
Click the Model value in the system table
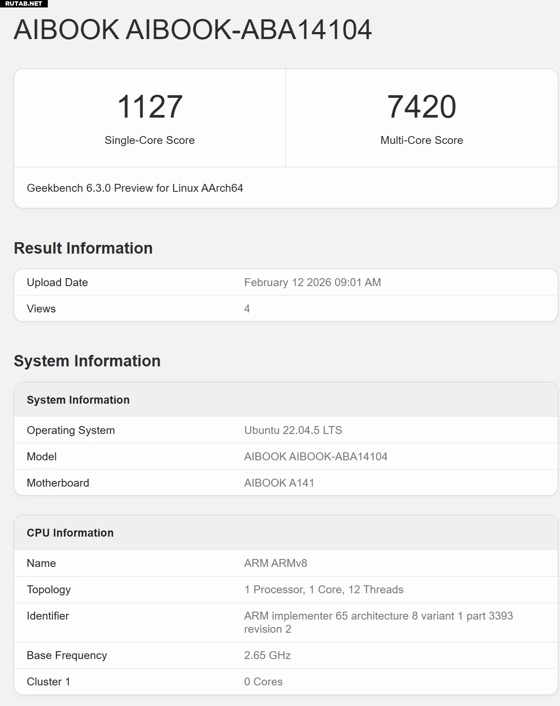click(x=316, y=457)
